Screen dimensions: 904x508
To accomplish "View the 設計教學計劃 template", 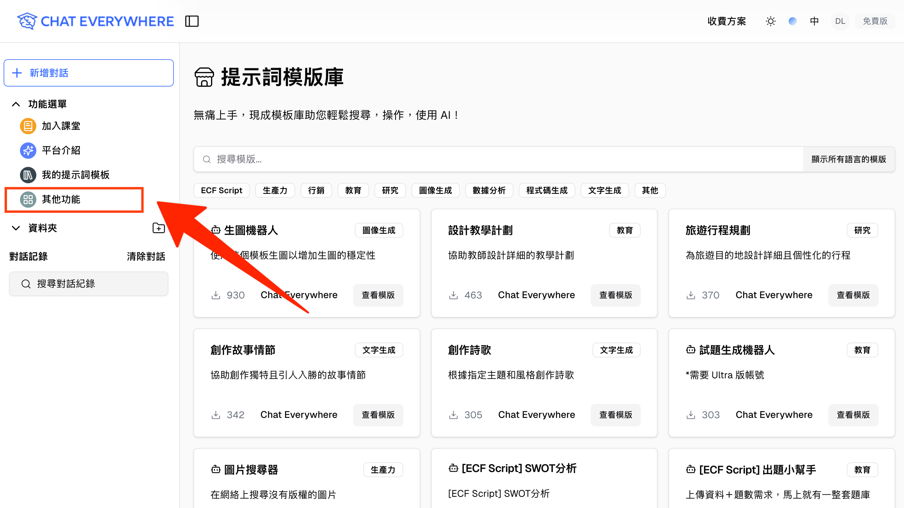I will pyautogui.click(x=616, y=295).
